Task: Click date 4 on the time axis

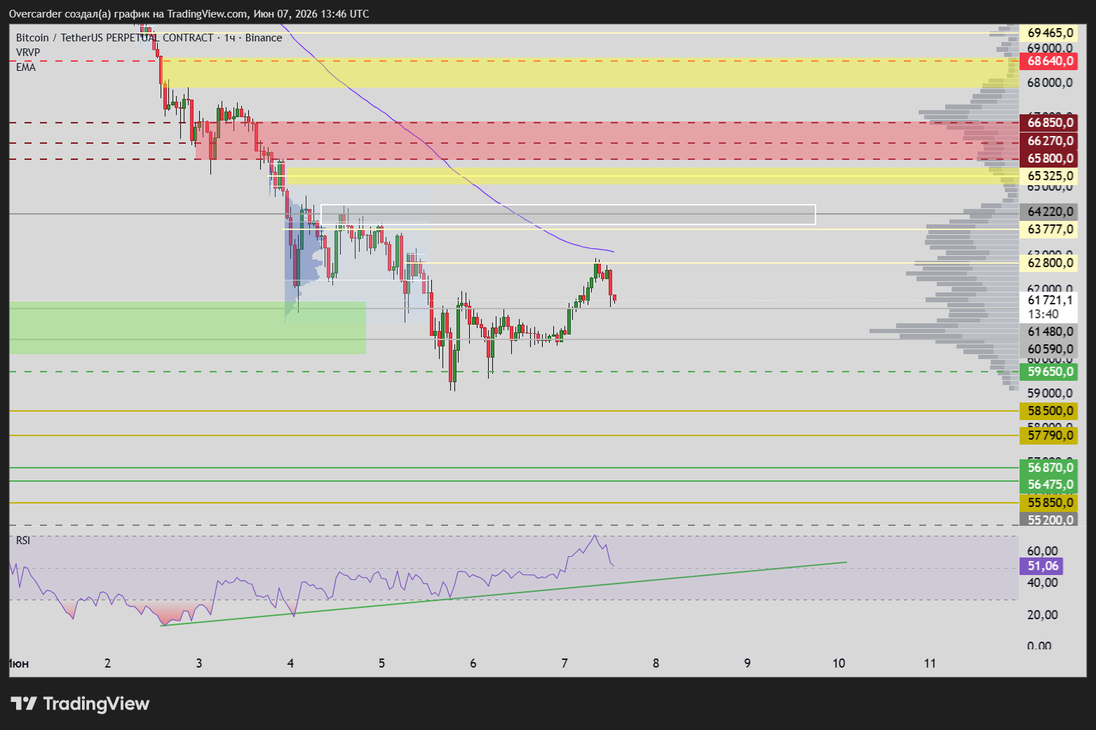Action: click(x=290, y=663)
